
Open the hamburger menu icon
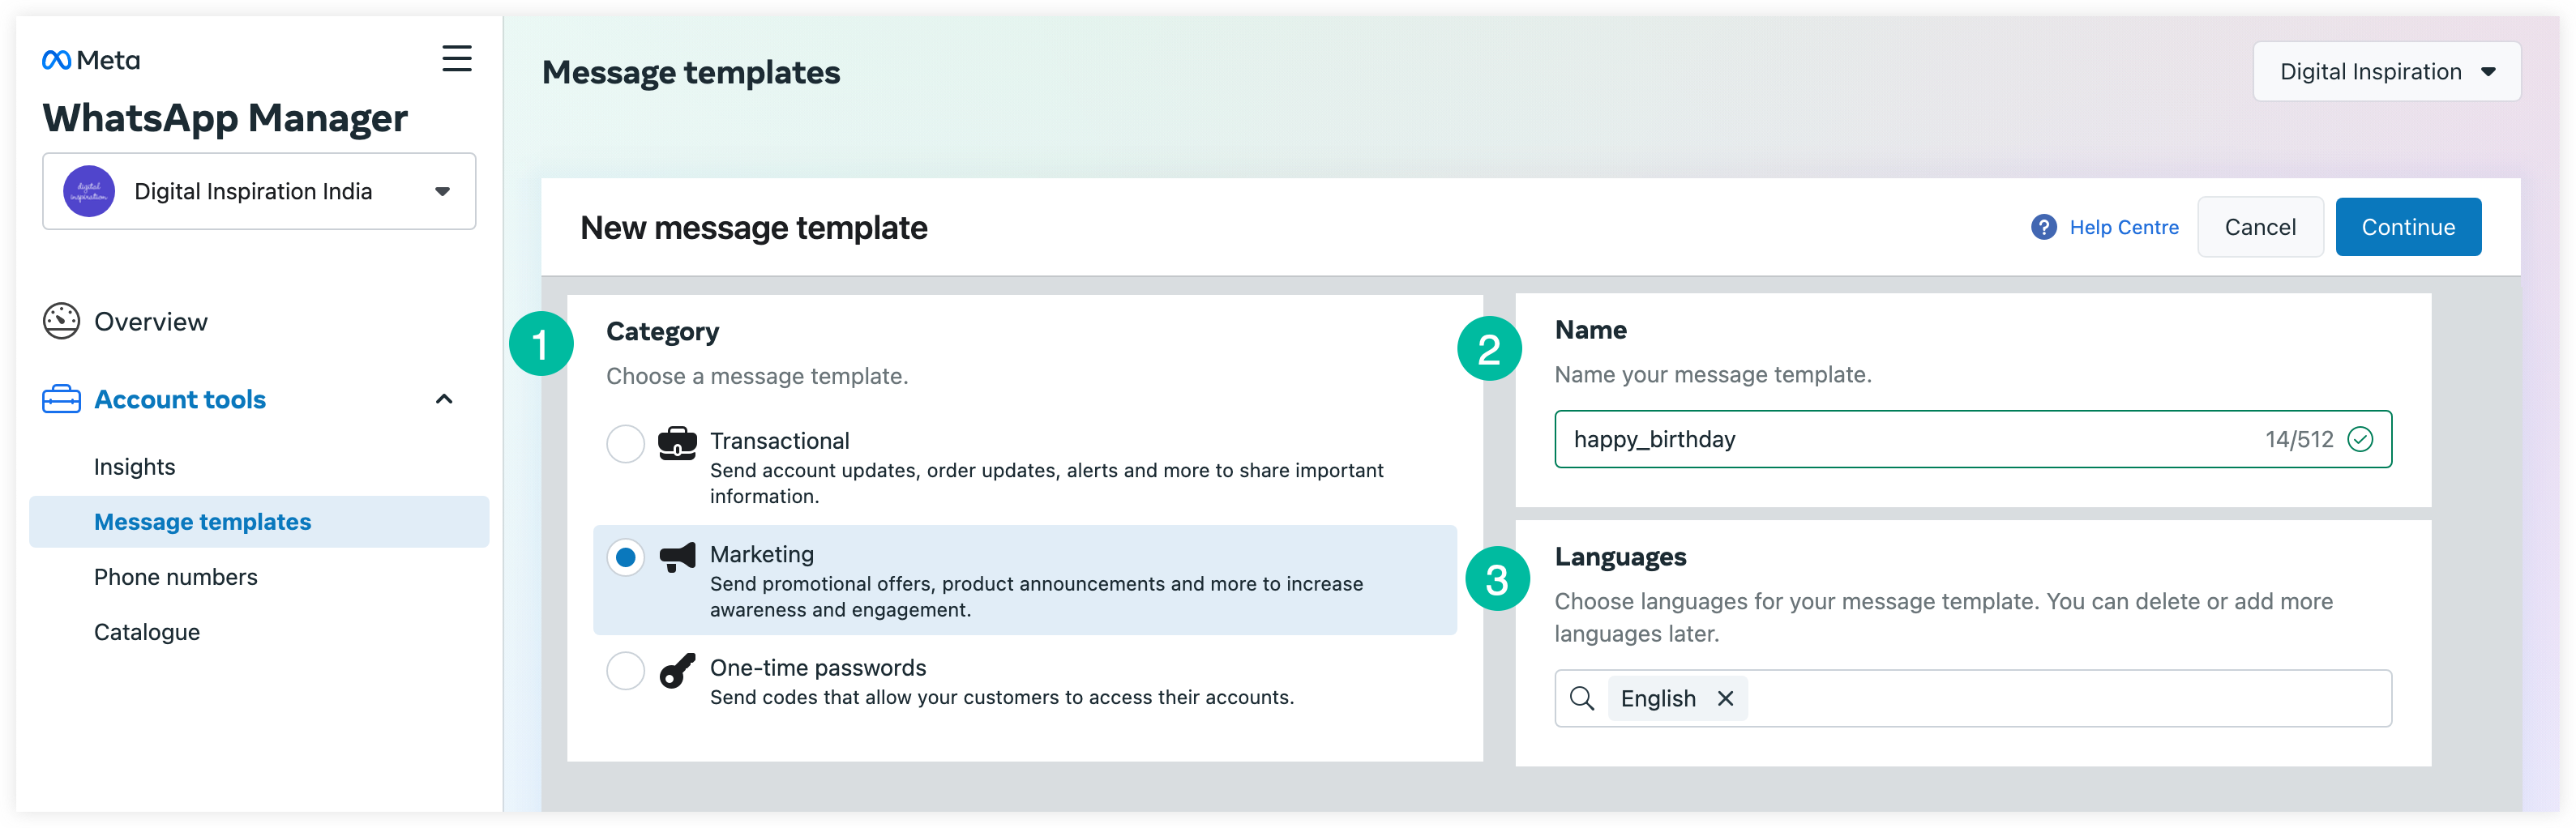coord(457,58)
